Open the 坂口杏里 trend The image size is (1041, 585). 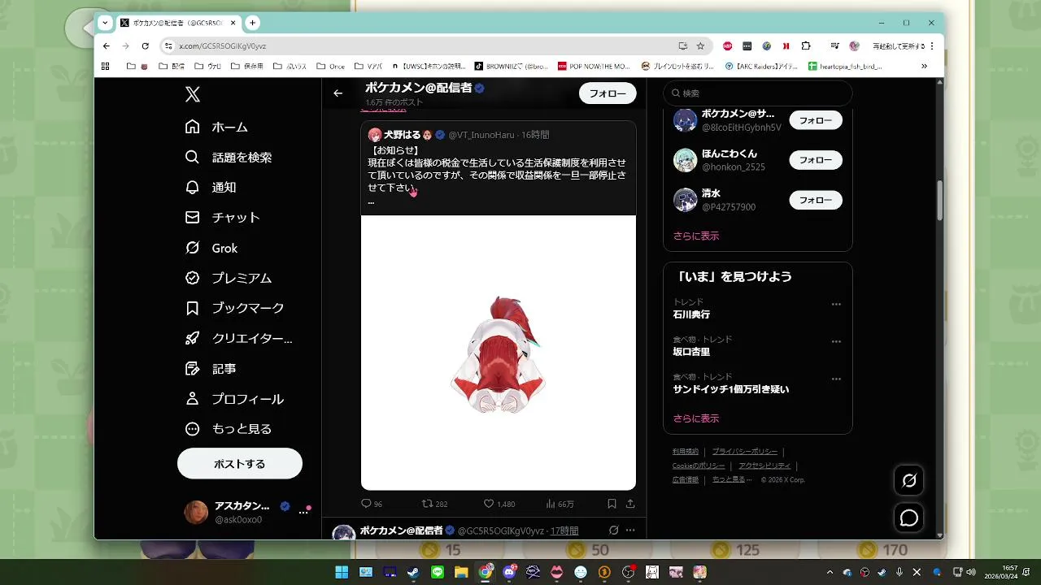691,352
